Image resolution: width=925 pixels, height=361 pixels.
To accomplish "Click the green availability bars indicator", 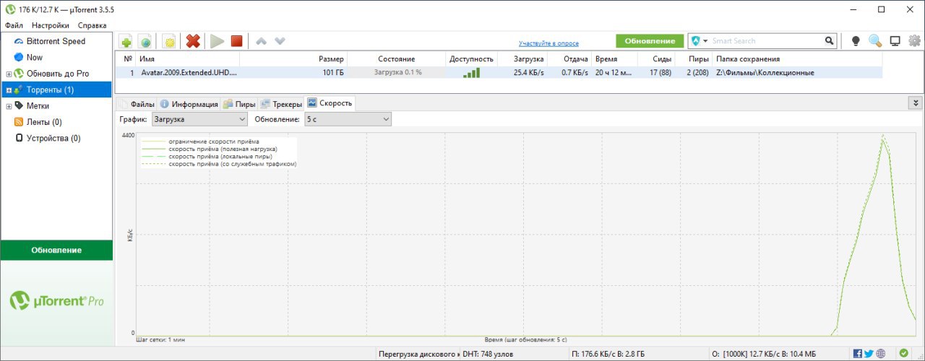I will tap(471, 72).
